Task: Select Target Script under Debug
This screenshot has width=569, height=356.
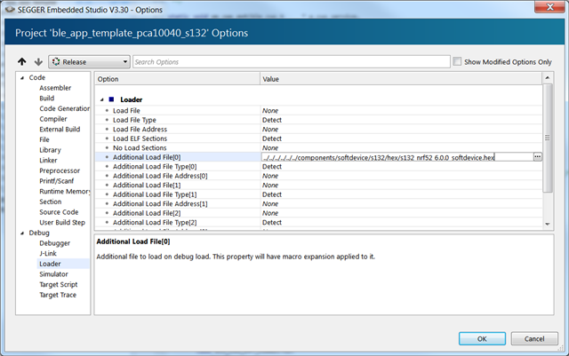Action: (x=59, y=285)
